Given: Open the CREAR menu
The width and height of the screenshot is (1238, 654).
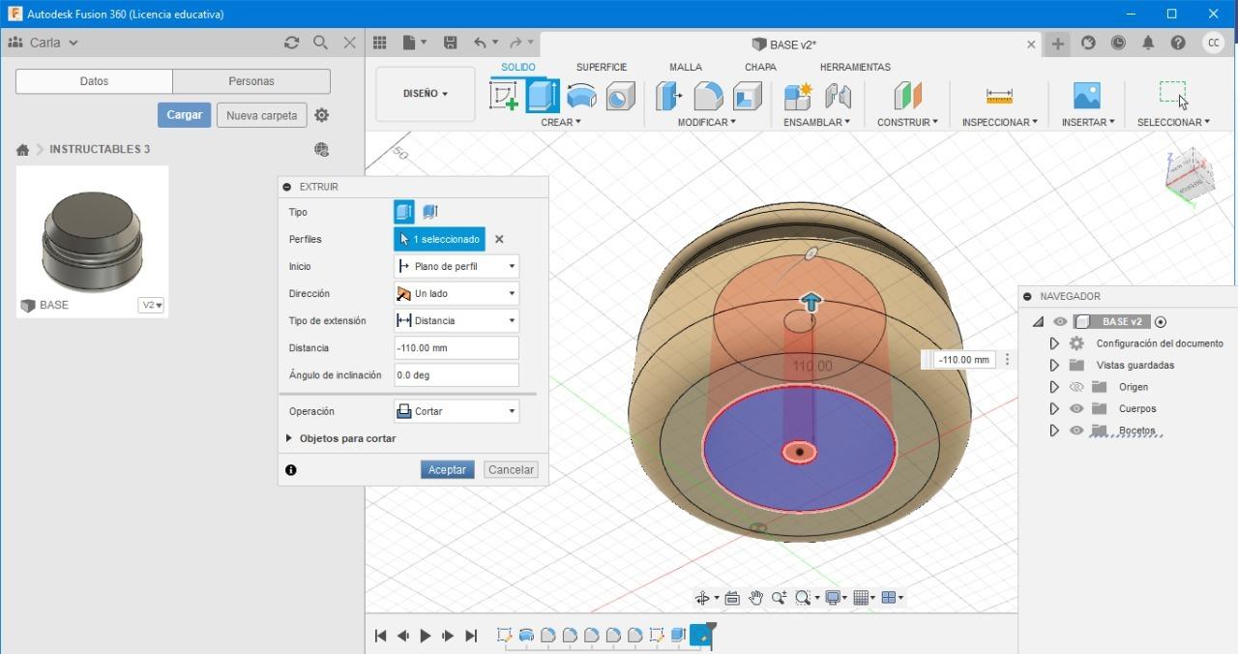Looking at the screenshot, I should (x=561, y=122).
